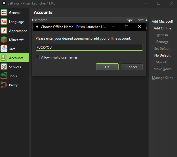This screenshot has width=177, height=157.
Task: Sort accounts by Type column header
Action: (131, 20)
